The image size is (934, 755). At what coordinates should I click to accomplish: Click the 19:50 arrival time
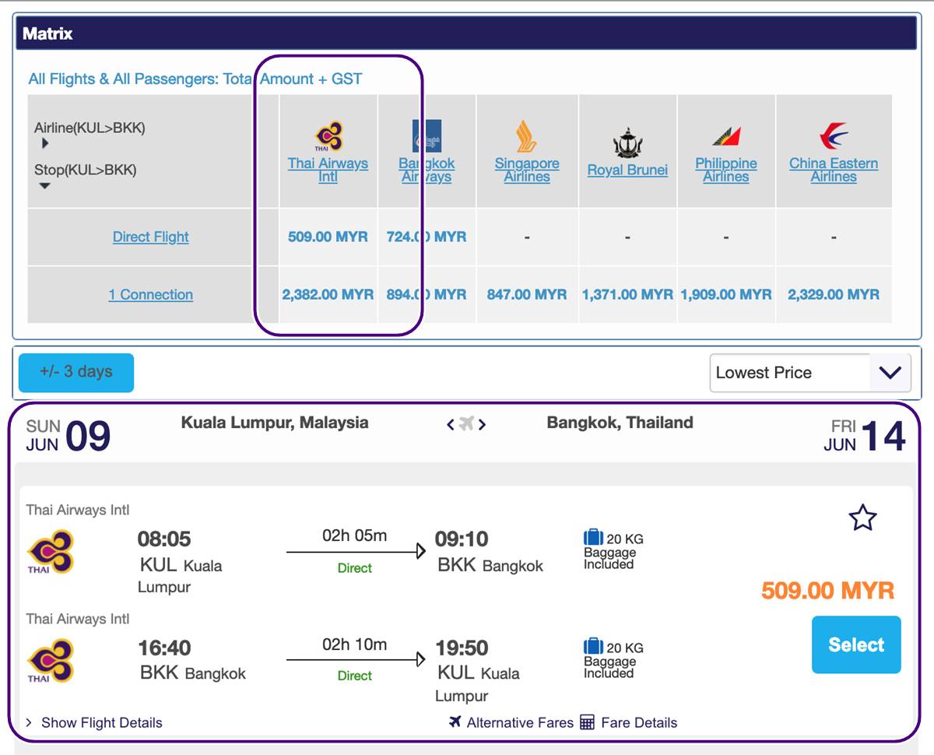(462, 648)
